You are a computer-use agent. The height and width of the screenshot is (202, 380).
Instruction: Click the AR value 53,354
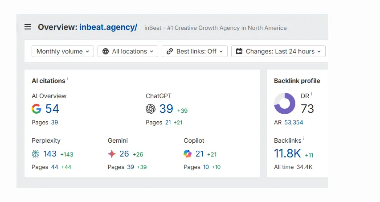point(294,123)
